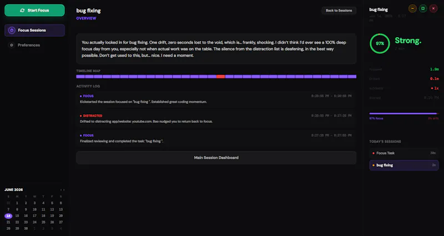Image resolution: width=444 pixels, height=236 pixels.
Task: Pick June 28 in the calendar
Action: click(x=8, y=228)
